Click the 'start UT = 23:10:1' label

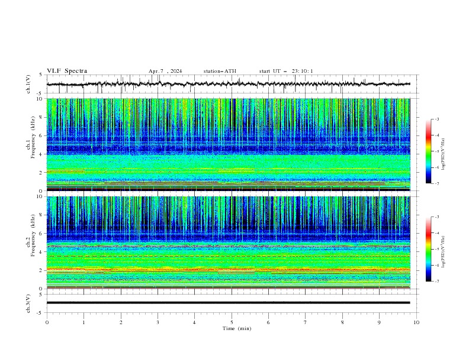(286, 71)
